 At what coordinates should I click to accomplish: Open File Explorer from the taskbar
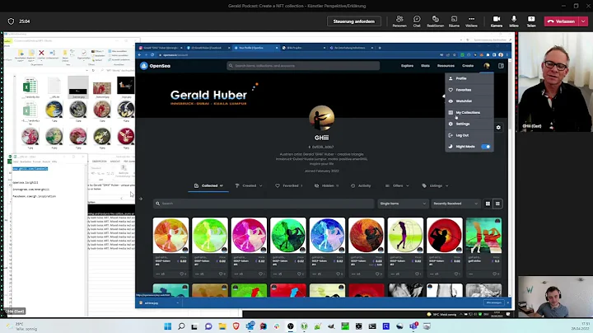(x=222, y=326)
